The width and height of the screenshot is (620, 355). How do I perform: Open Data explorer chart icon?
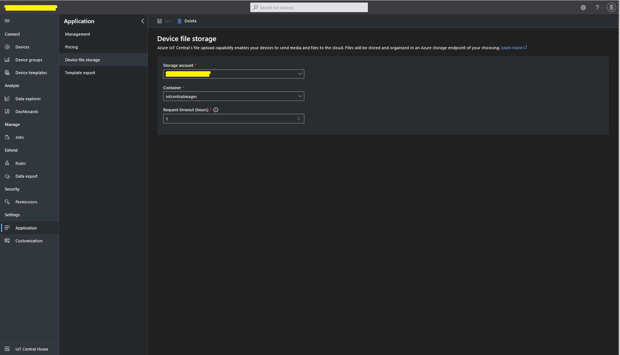coord(7,99)
